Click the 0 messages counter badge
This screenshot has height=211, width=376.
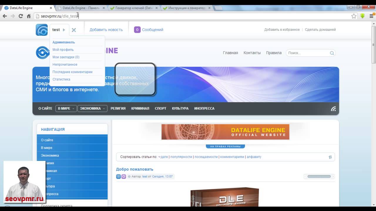pos(137,30)
